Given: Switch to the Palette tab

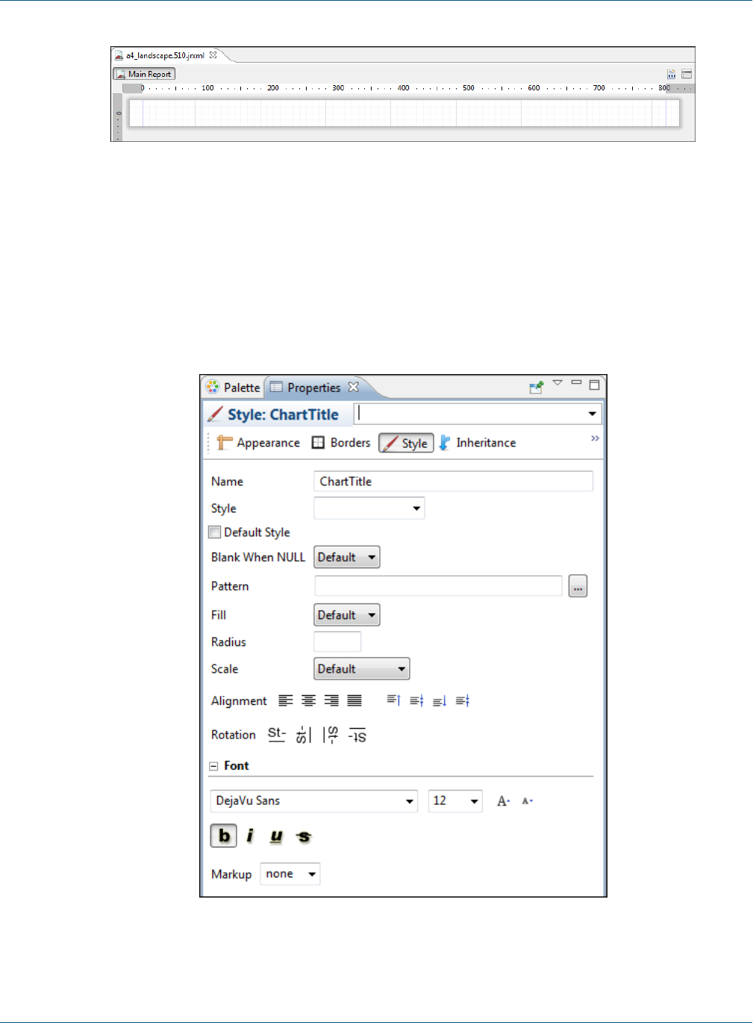Looking at the screenshot, I should coord(234,388).
